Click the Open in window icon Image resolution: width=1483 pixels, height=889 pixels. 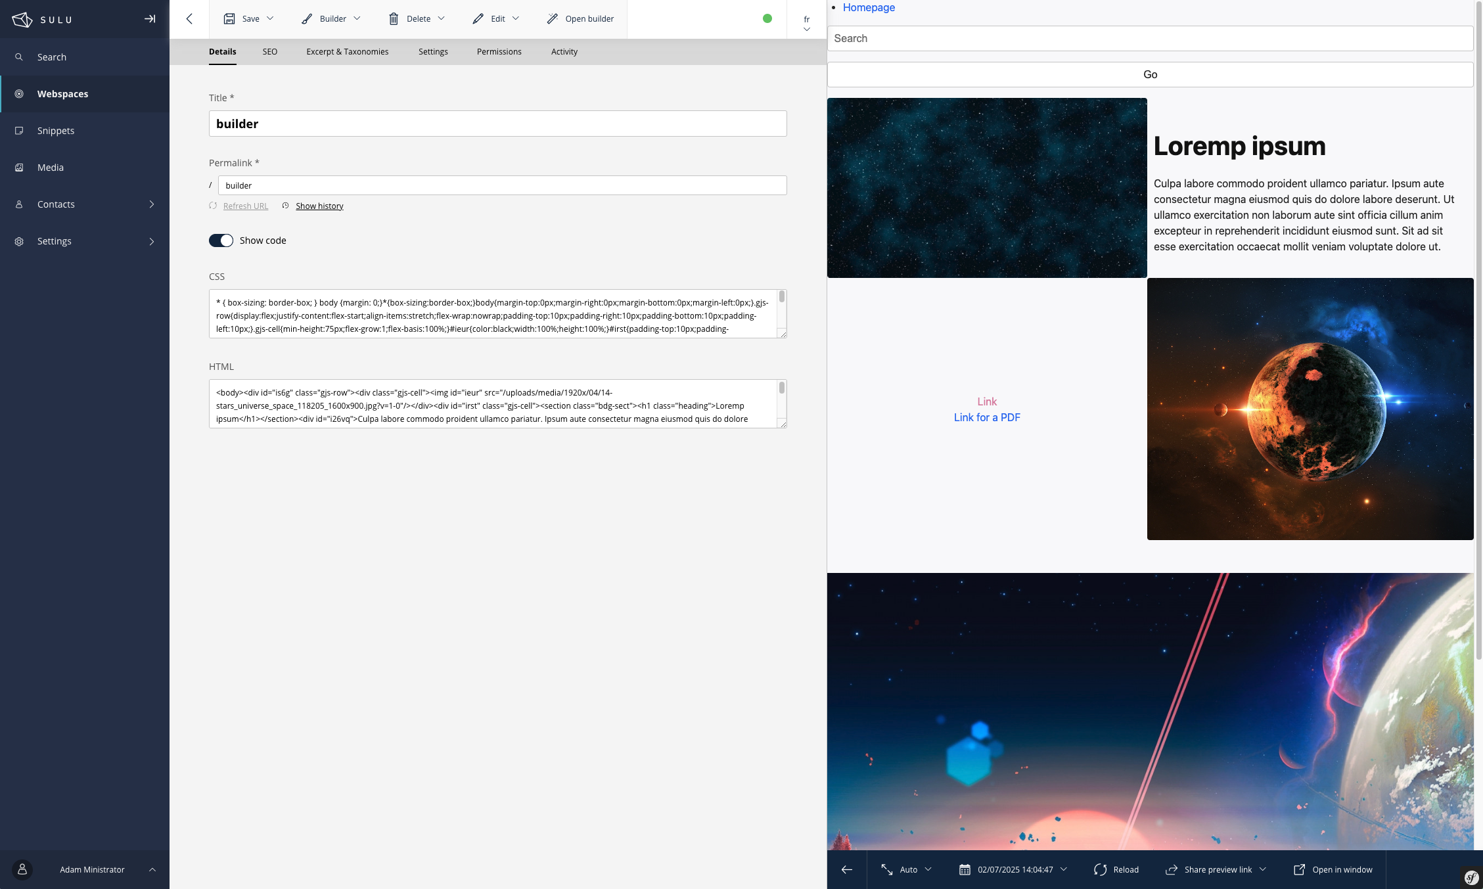click(1299, 869)
